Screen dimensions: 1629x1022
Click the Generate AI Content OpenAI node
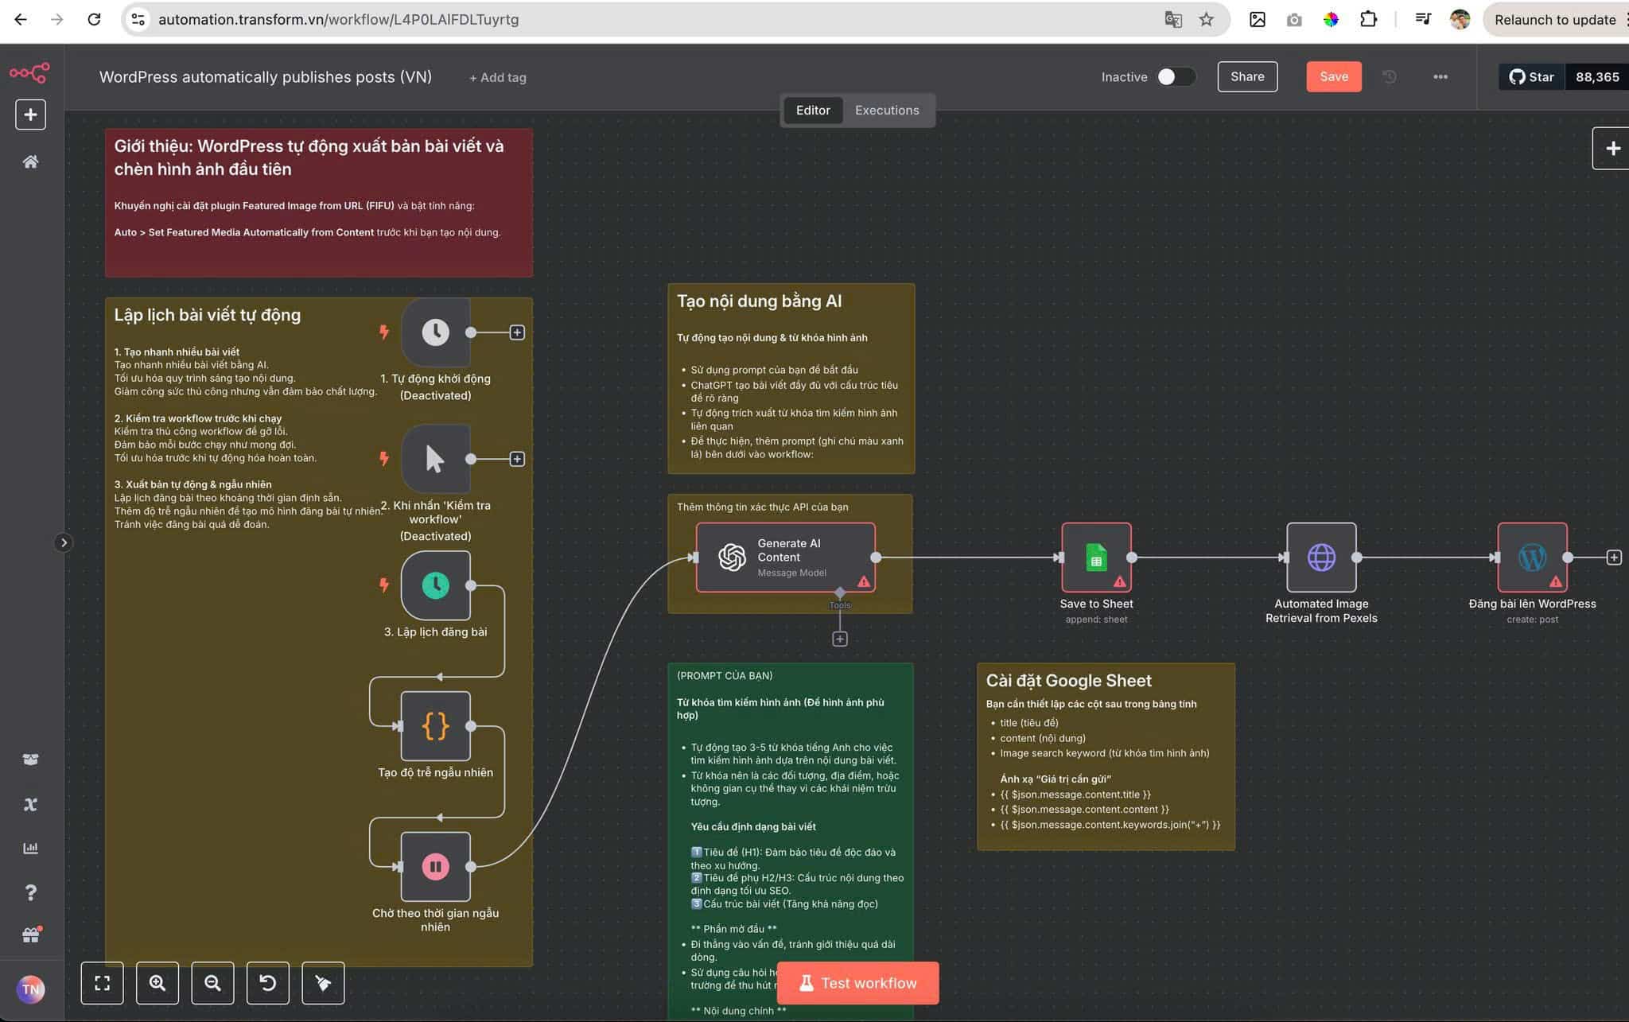(x=785, y=558)
